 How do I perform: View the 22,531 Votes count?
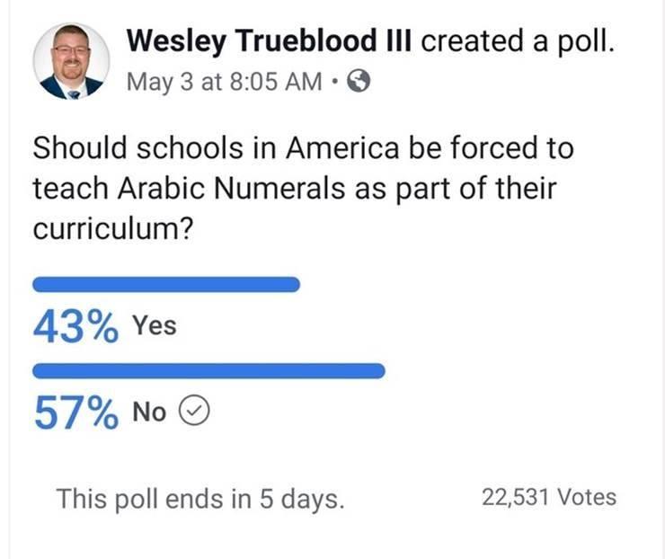(x=549, y=497)
